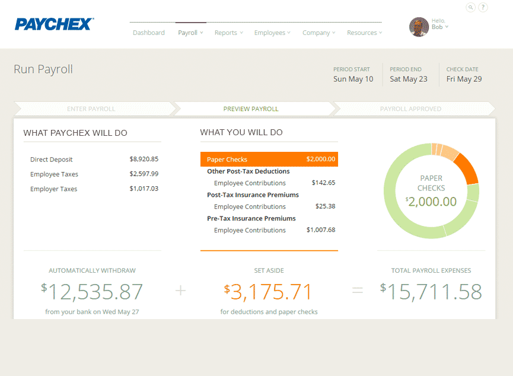Click the Pre-Tax Insurance Premiums heading

[251, 218]
